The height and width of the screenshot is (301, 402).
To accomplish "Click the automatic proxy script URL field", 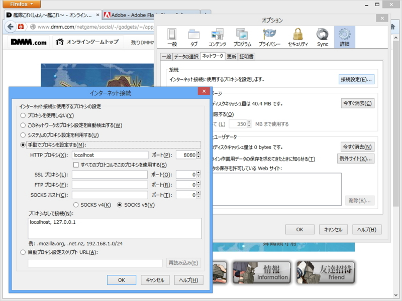I will 95,263.
